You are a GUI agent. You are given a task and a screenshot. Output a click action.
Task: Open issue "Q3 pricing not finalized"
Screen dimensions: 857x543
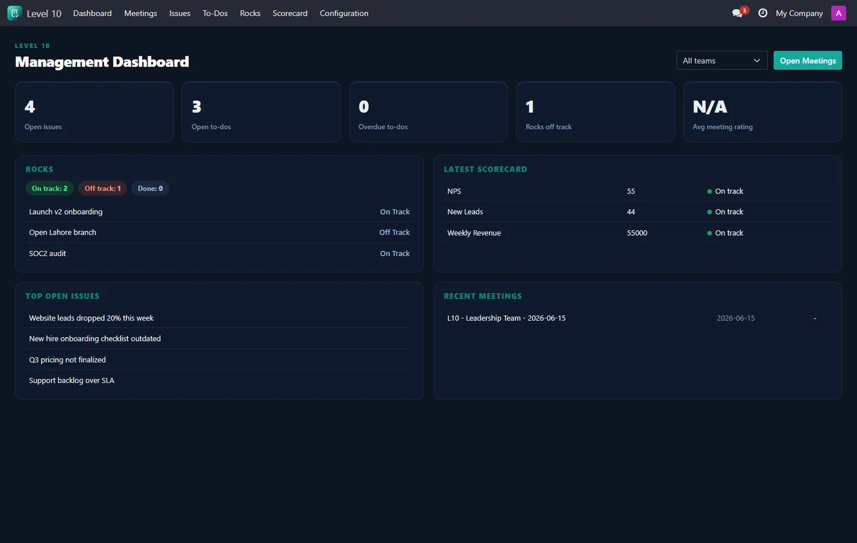219,359
